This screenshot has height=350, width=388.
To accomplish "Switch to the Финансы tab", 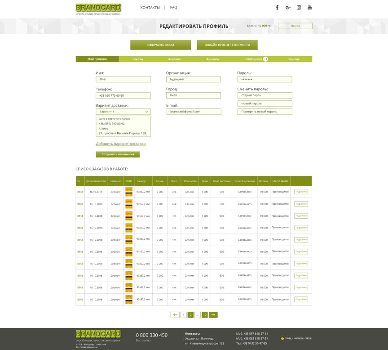I will 212,59.
